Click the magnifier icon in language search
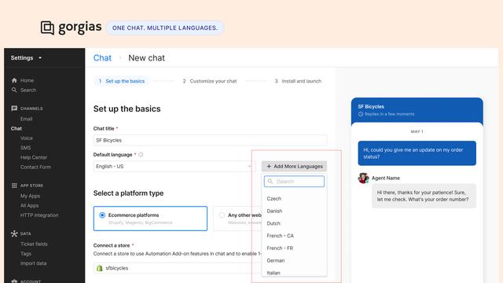The width and height of the screenshot is (503, 283). tap(270, 182)
